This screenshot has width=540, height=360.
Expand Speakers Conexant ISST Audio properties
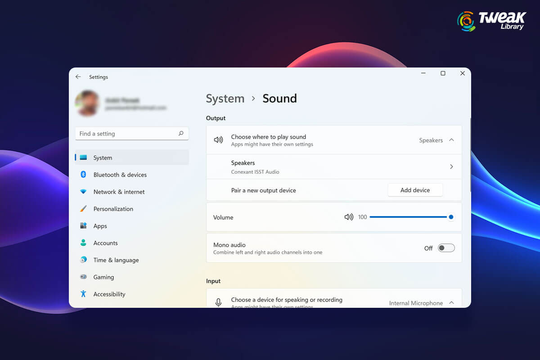(451, 166)
